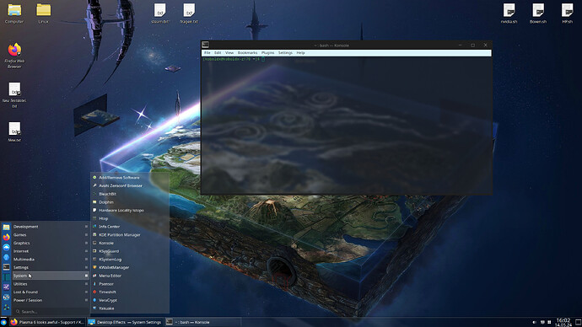Launch Avahi Zeroconf Browser

(x=130, y=185)
